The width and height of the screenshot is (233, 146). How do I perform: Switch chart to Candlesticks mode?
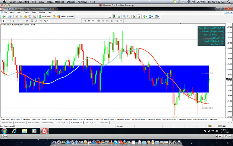pos(114,16)
